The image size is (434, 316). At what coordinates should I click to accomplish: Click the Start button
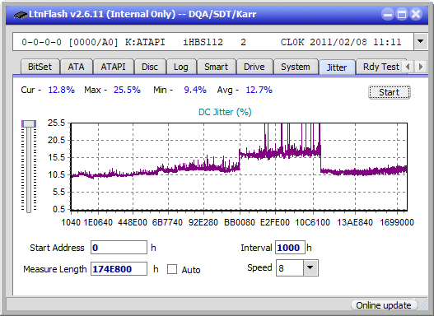coord(390,92)
